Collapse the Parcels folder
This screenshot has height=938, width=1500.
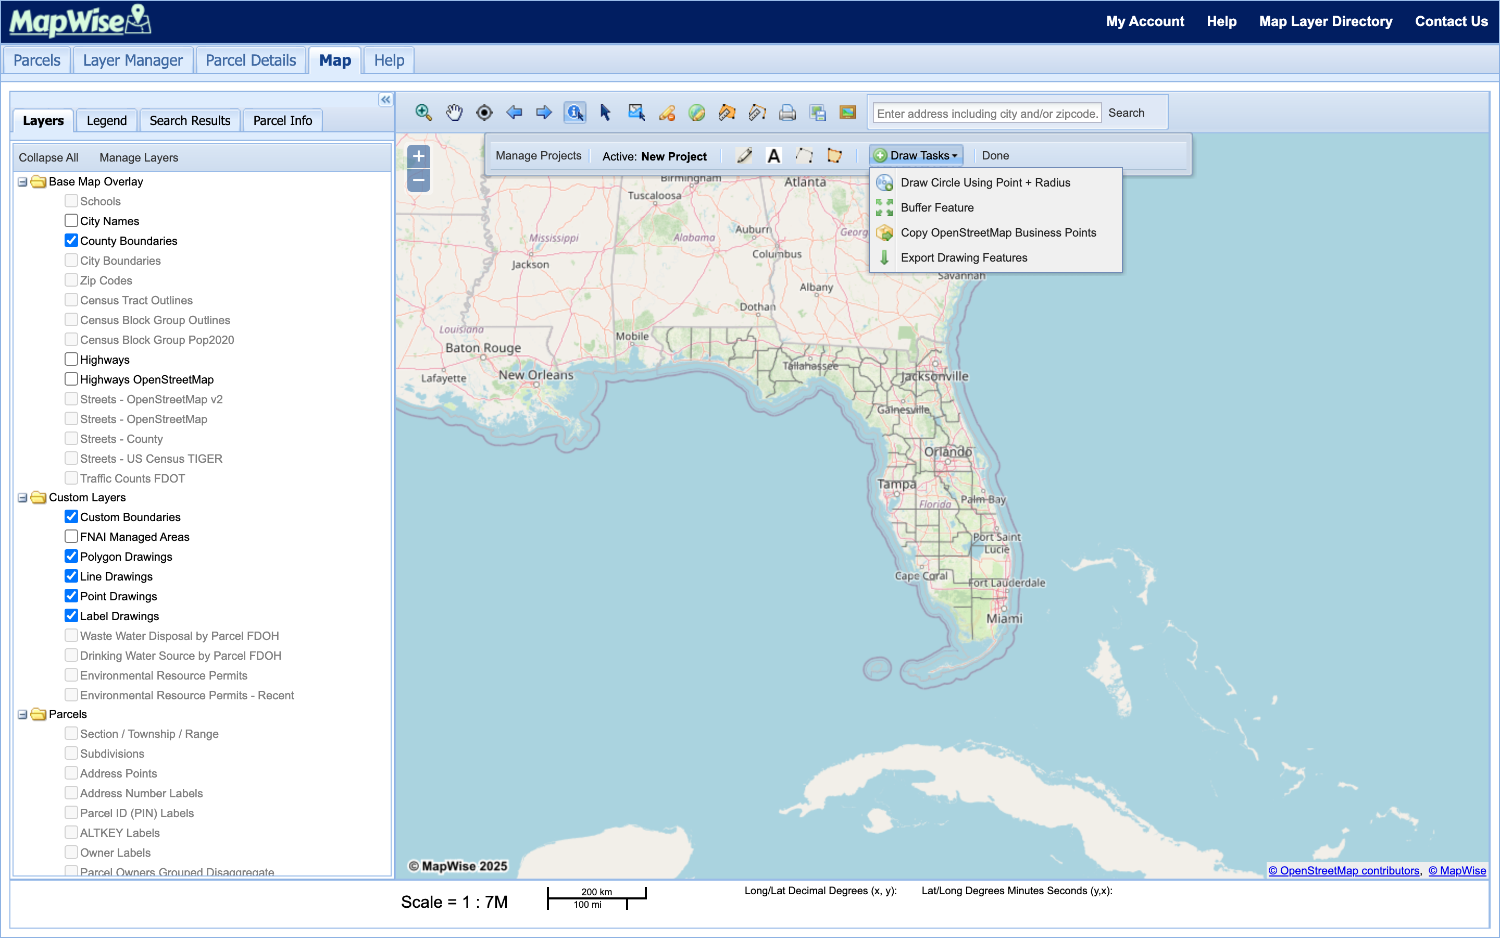[x=22, y=714]
